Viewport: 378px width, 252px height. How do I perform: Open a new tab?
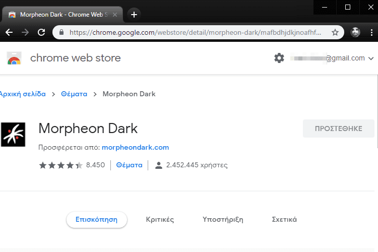click(x=134, y=15)
